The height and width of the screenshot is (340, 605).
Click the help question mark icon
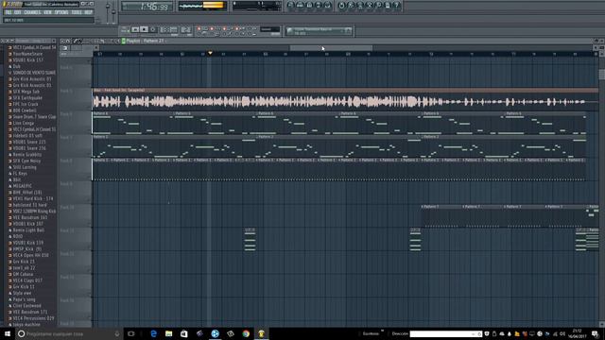[x=397, y=5]
